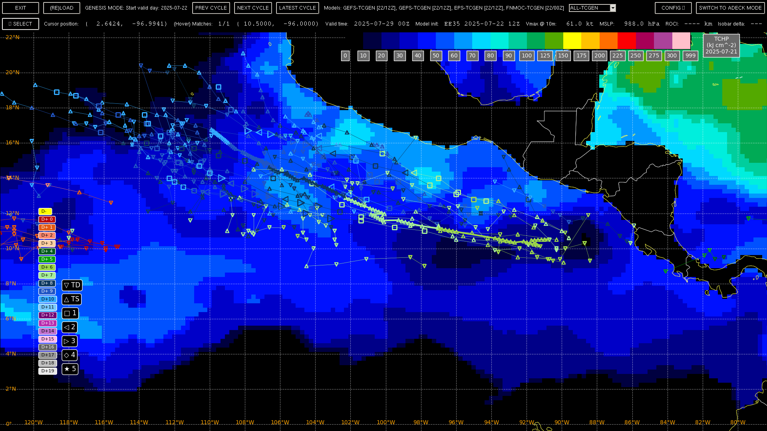Open the CONFIG menu button
This screenshot has height=431, width=767.
pos(673,8)
